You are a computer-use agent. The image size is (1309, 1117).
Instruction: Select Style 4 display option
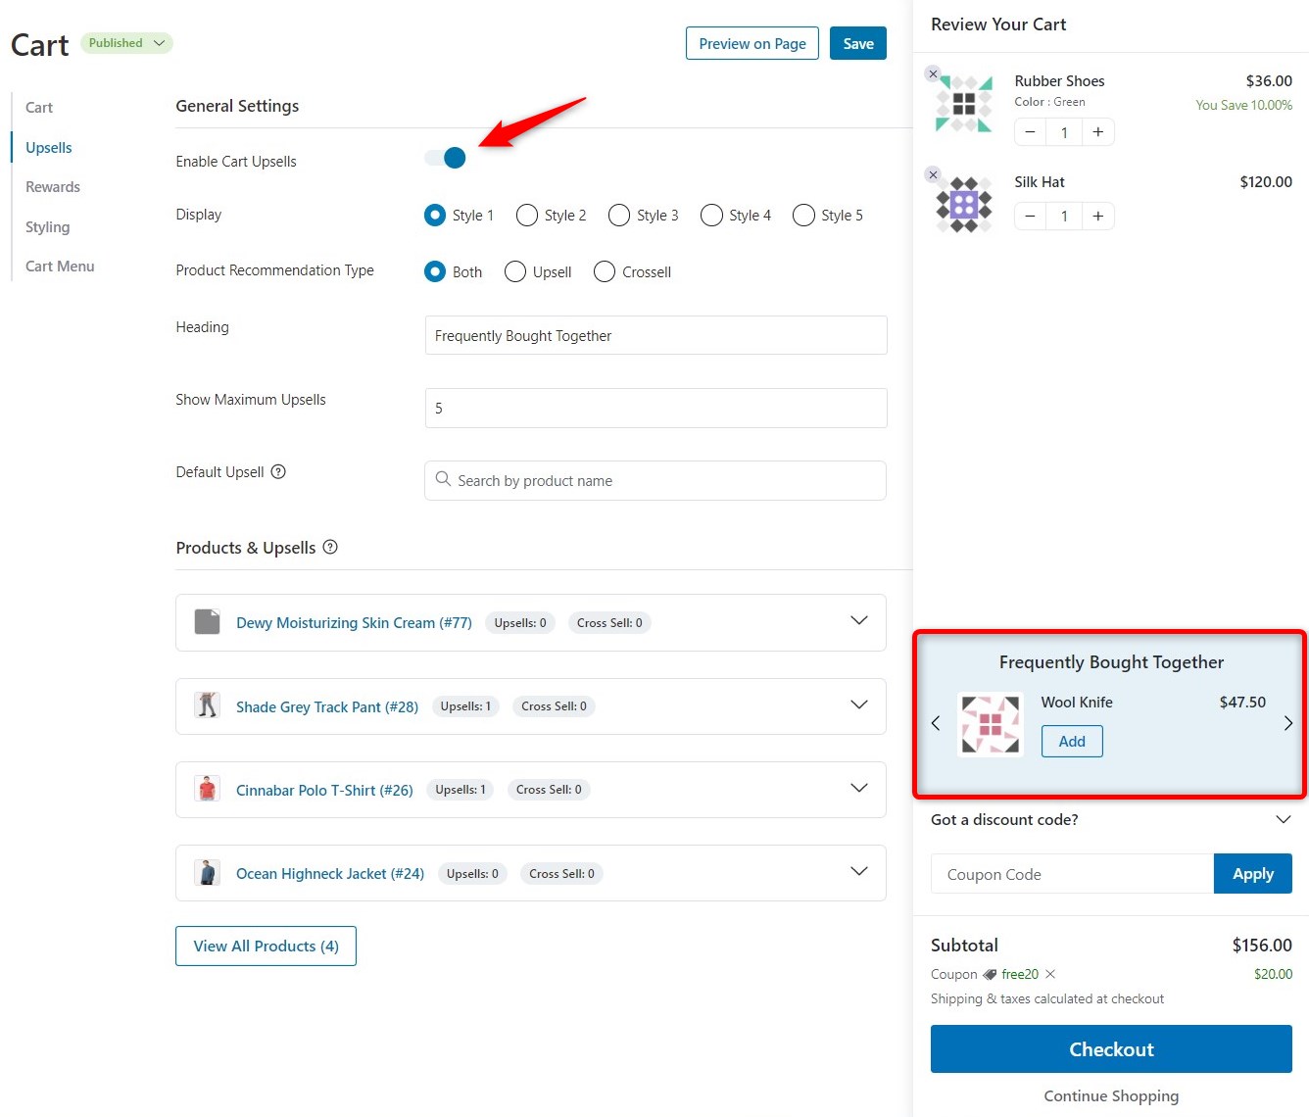711,215
